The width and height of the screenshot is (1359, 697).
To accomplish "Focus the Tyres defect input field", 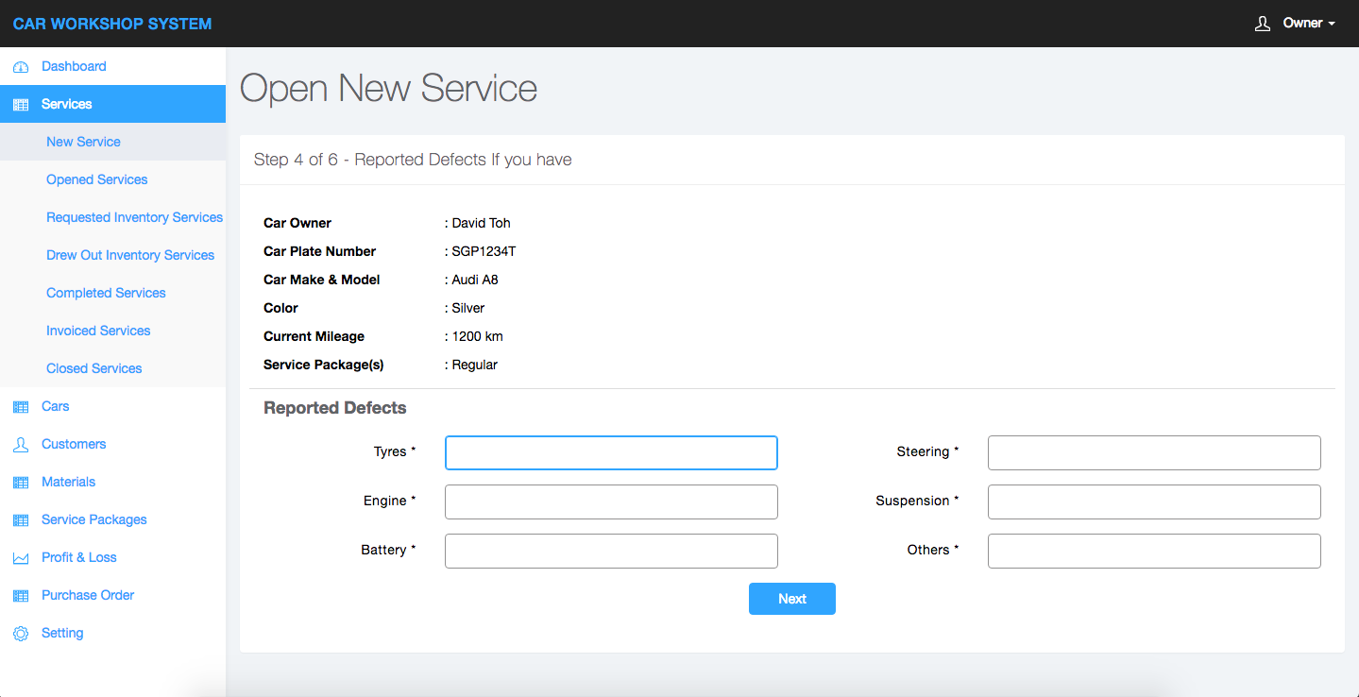I will click(611, 452).
